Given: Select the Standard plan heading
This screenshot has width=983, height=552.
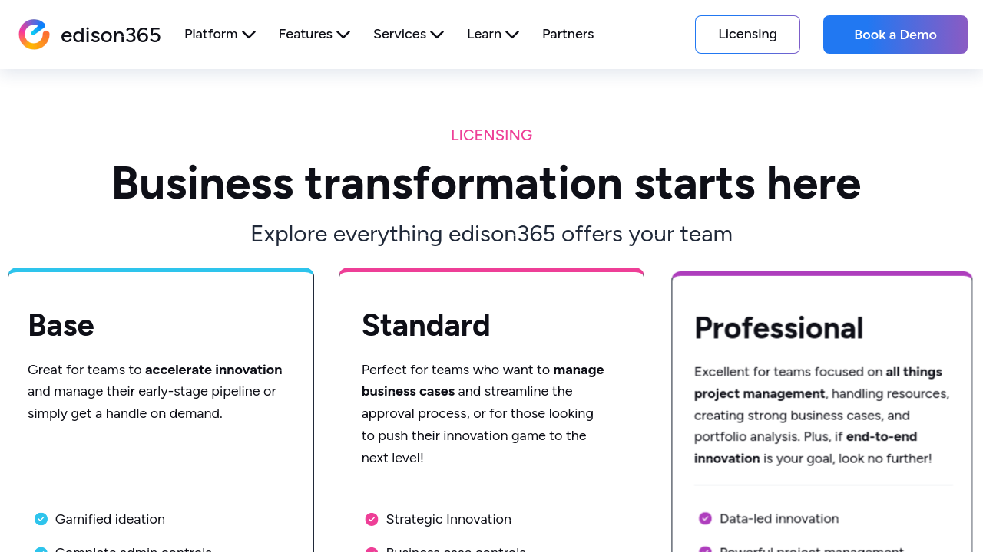Looking at the screenshot, I should pos(426,325).
